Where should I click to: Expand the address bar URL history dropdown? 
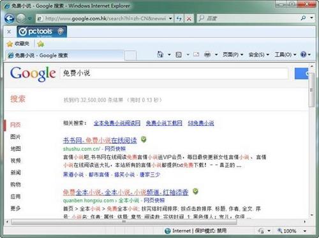coord(170,18)
